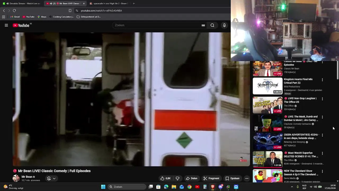Open Calculator from the taskbar

[205, 187]
